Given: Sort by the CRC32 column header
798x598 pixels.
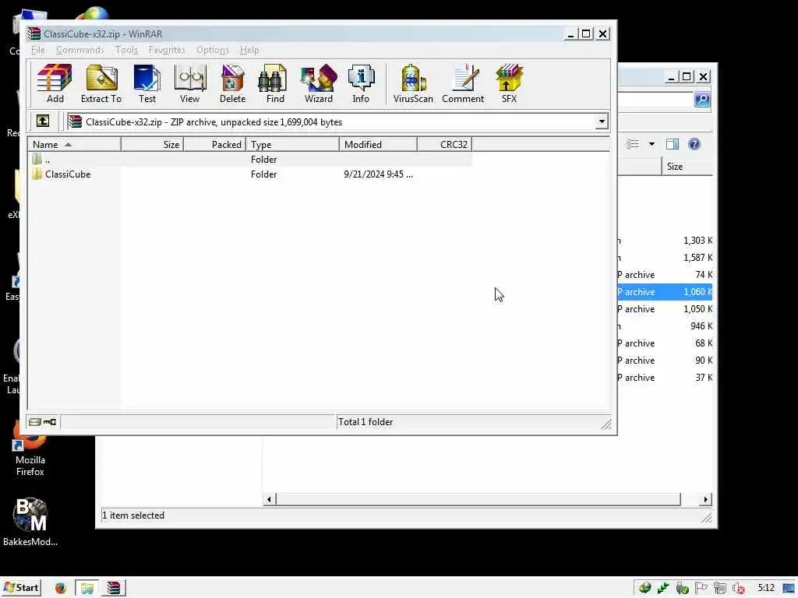Looking at the screenshot, I should click(445, 144).
